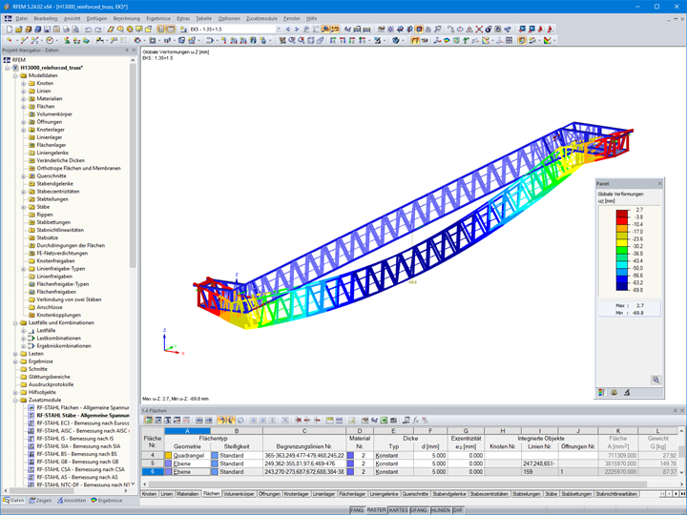The image size is (687, 515).
Task: Toggle the highlighted table display icon
Action: tap(171, 30)
